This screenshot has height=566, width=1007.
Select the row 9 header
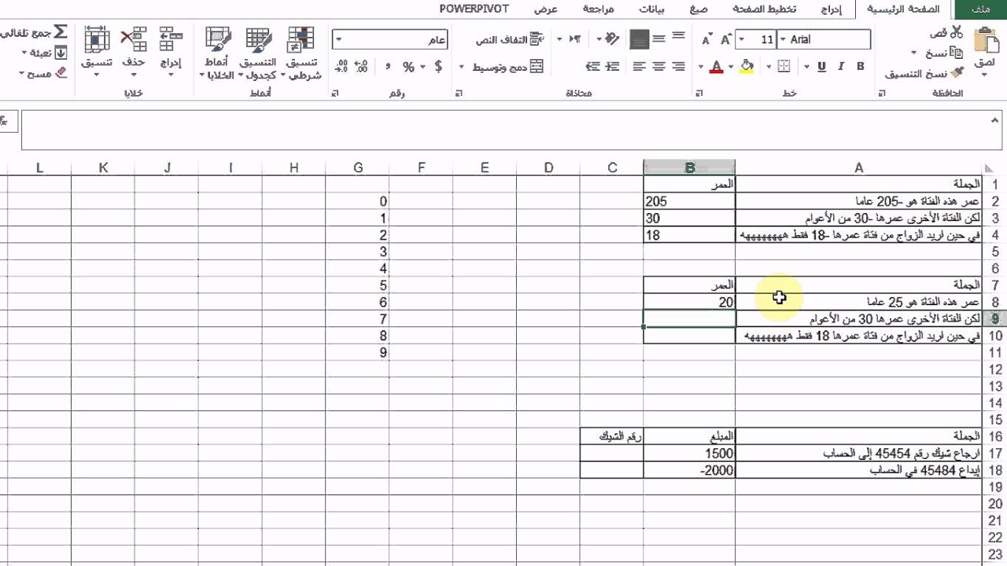[995, 318]
